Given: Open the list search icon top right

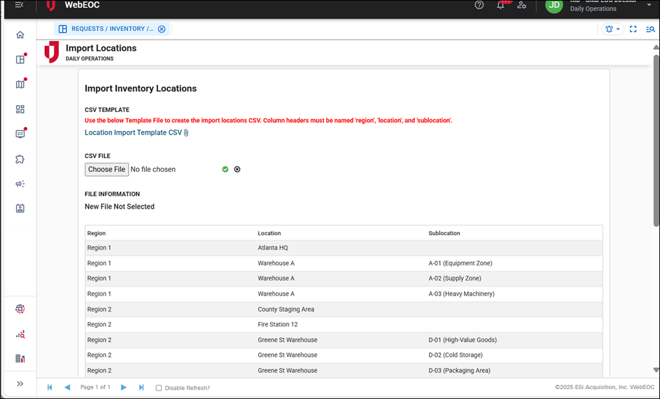Looking at the screenshot, I should 650,29.
